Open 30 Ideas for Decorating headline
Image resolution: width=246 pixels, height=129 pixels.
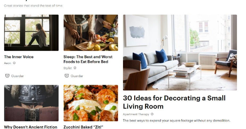[174, 102]
